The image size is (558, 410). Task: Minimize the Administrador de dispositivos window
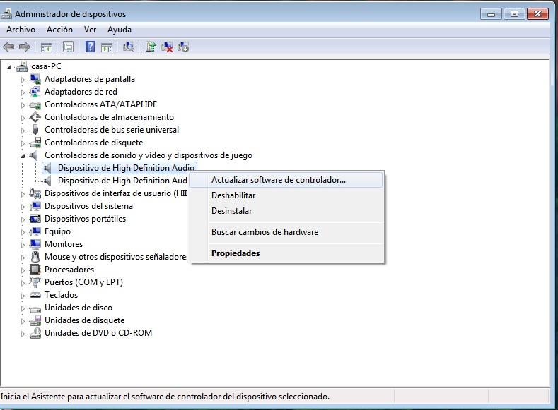pyautogui.click(x=491, y=14)
